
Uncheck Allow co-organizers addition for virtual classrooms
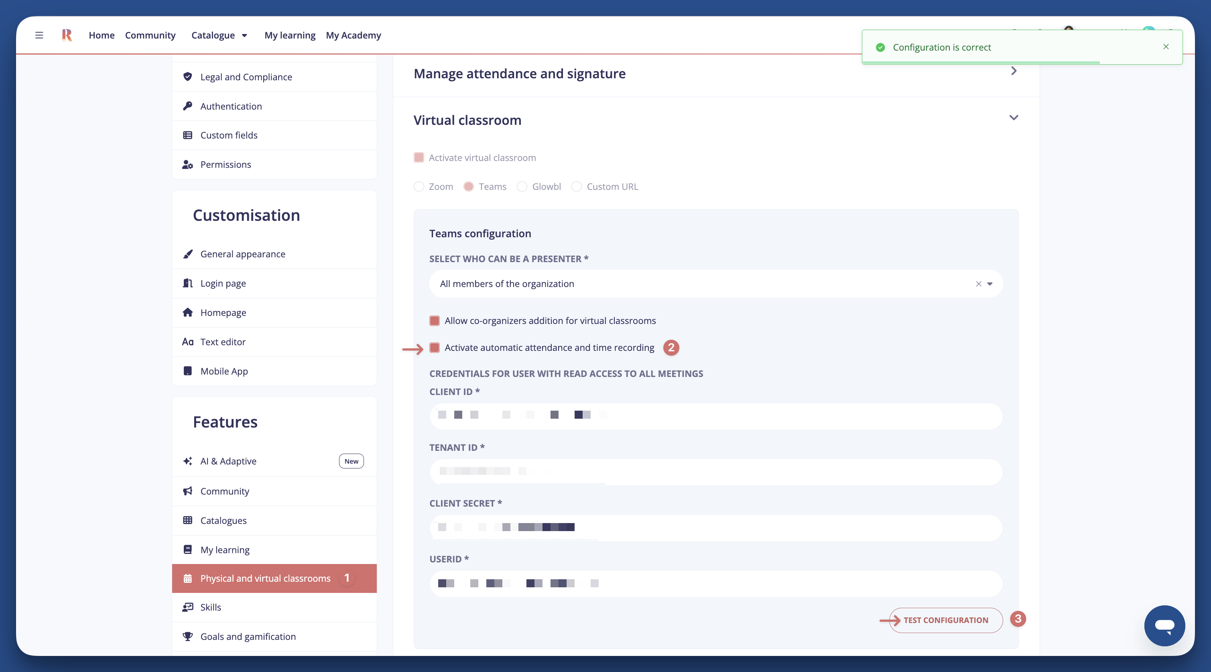pos(435,321)
